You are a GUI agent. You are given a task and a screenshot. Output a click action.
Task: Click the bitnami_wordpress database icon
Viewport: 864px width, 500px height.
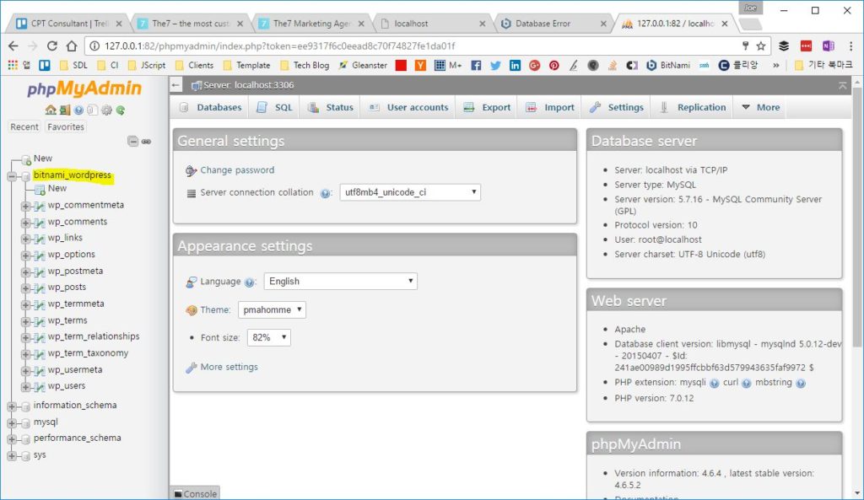point(25,176)
